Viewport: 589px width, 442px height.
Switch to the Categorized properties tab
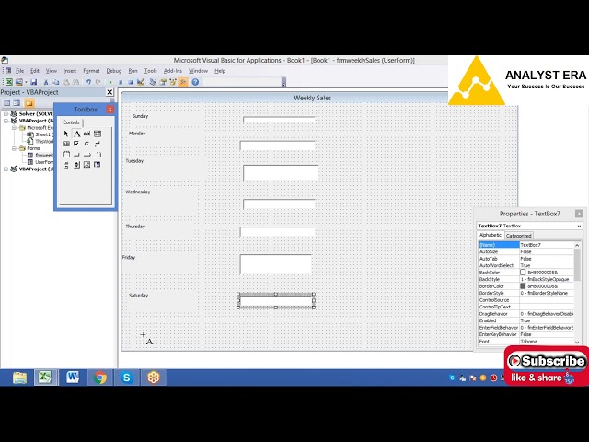coord(518,236)
